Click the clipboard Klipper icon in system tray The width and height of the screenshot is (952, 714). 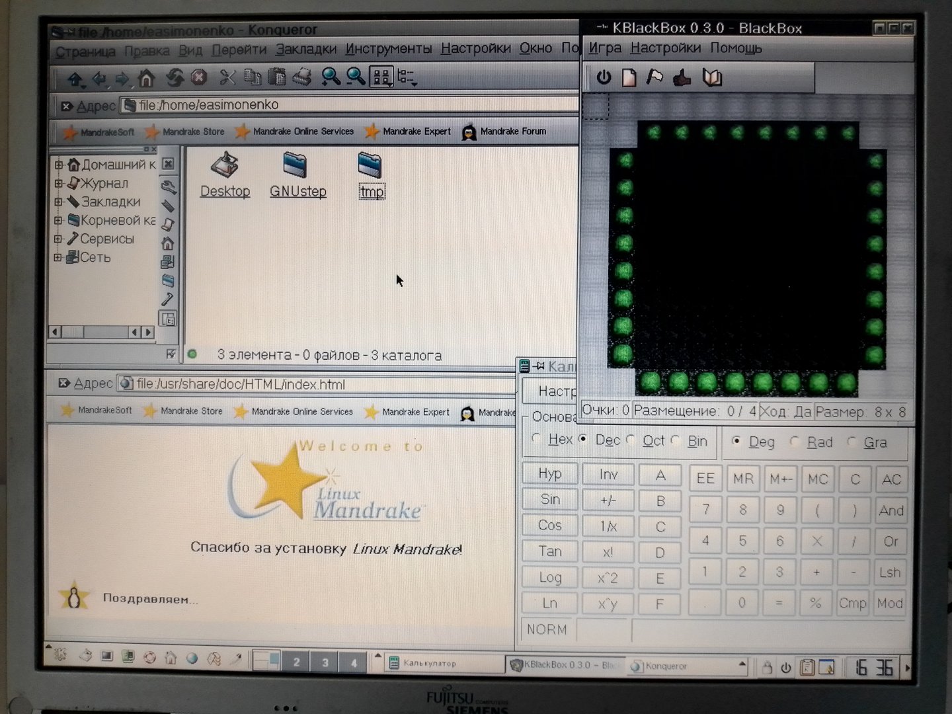tap(807, 668)
